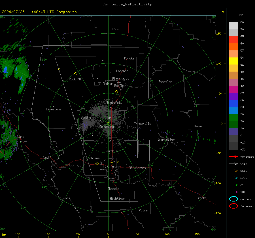Click the Innisfail city label
The image size is (255, 238).
coord(114,102)
